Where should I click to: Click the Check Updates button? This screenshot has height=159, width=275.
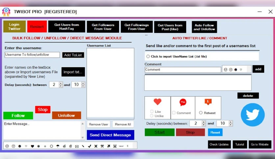click(x=219, y=145)
